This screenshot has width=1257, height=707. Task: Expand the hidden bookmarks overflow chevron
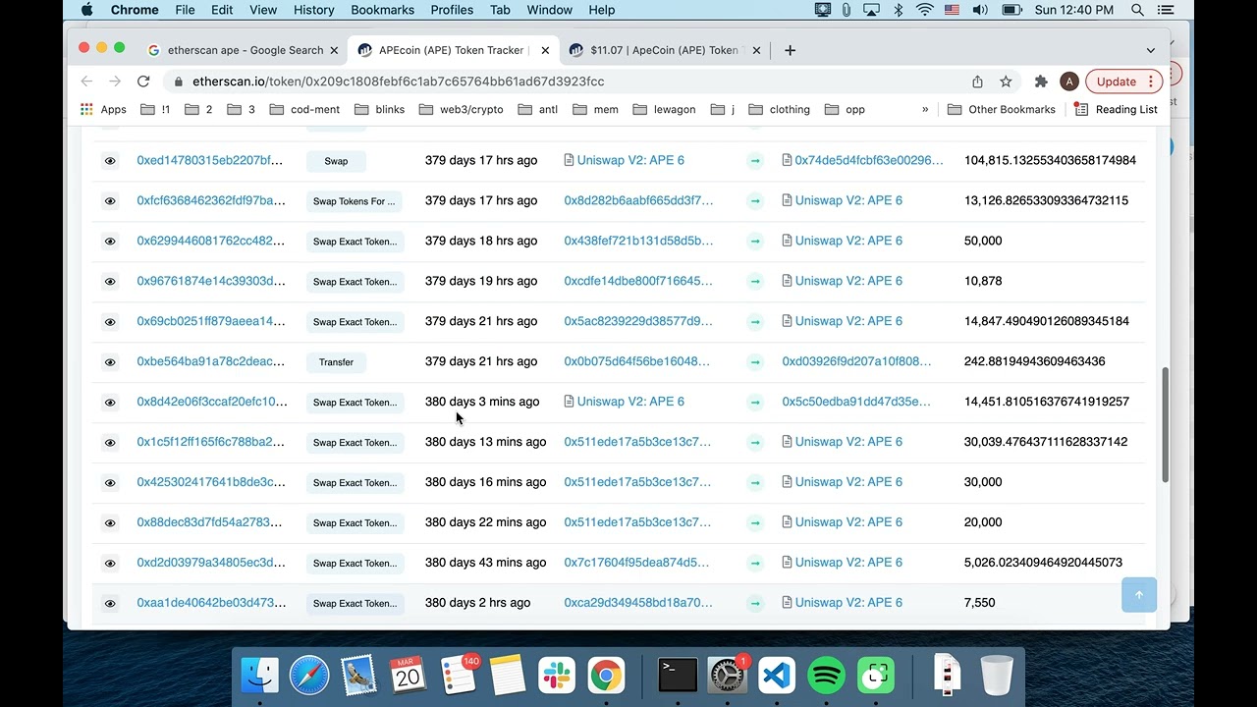925,109
